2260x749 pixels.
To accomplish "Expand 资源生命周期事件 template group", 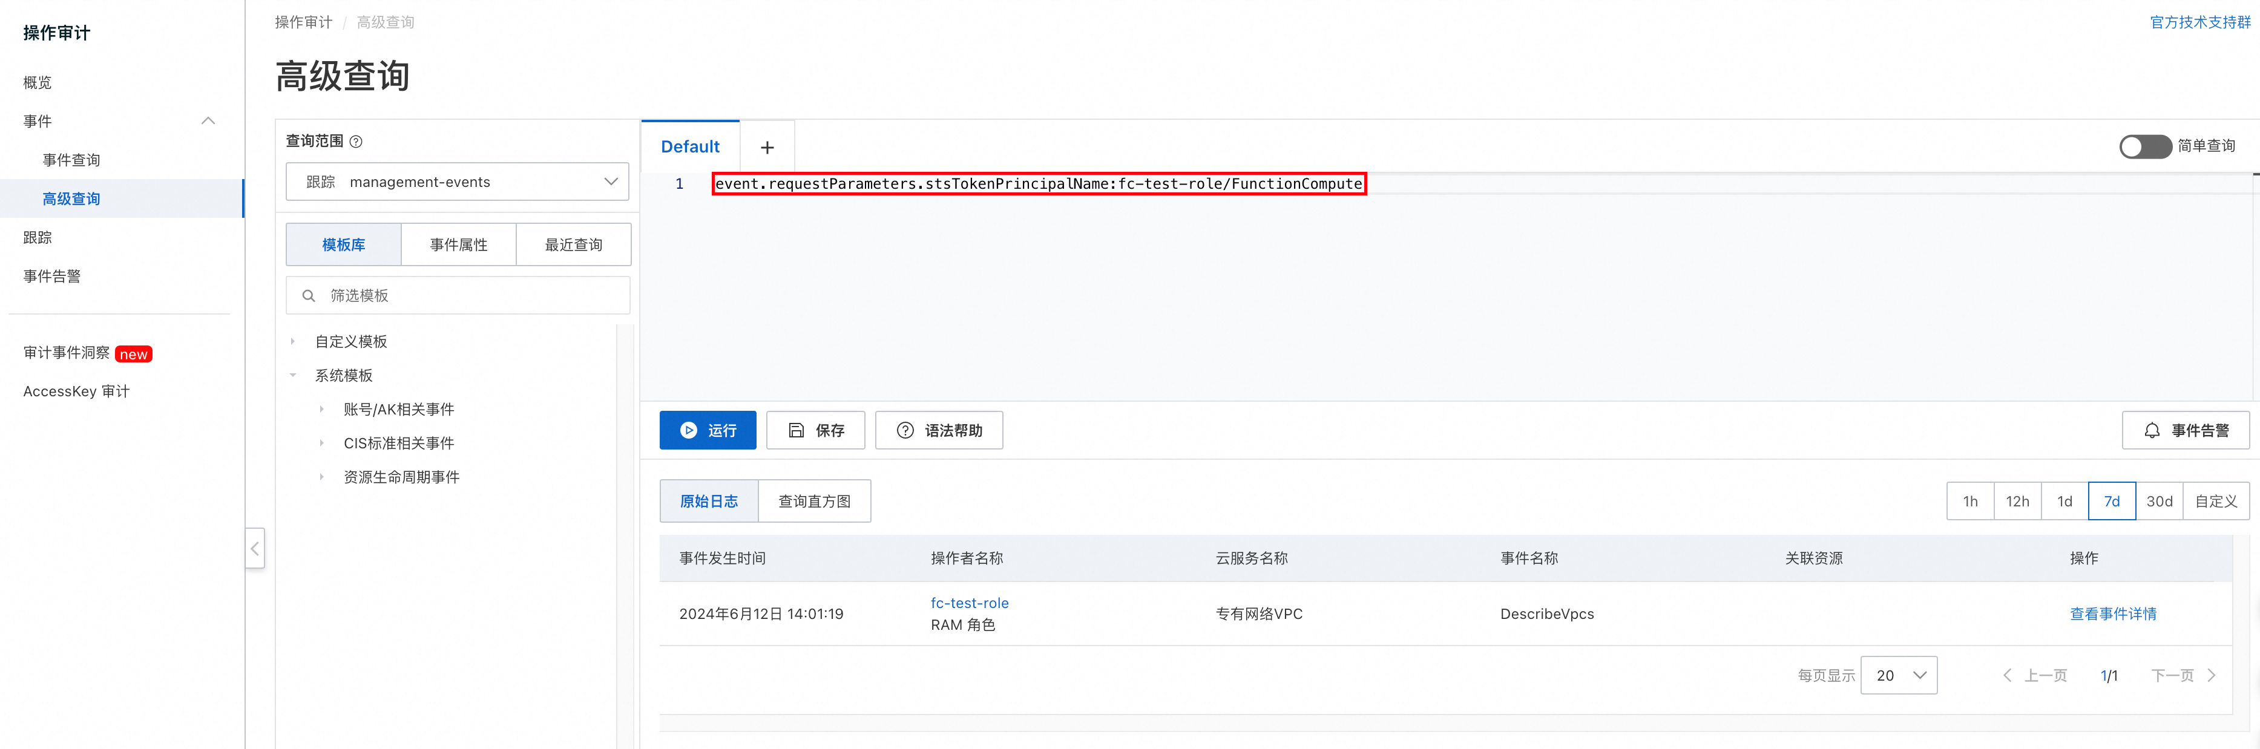I will pyautogui.click(x=322, y=477).
